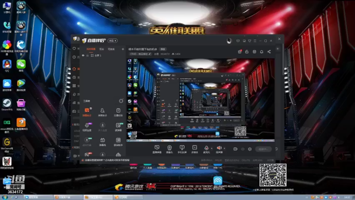Image resolution: width=355 pixels, height=200 pixels.
Task: Open the 弹幕鸡 tool in toolbox
Action: (x=103, y=142)
